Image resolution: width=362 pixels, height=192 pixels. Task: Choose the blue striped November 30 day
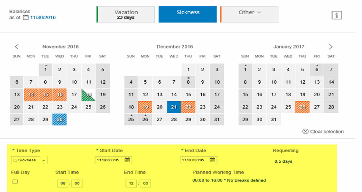coord(59,119)
